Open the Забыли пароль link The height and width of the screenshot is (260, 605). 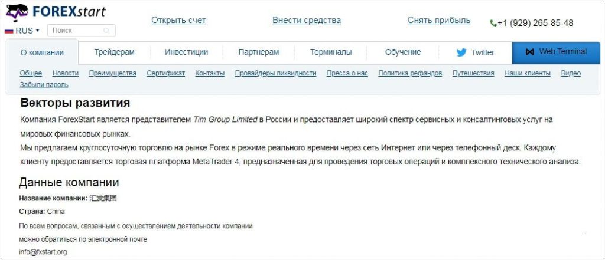[44, 85]
